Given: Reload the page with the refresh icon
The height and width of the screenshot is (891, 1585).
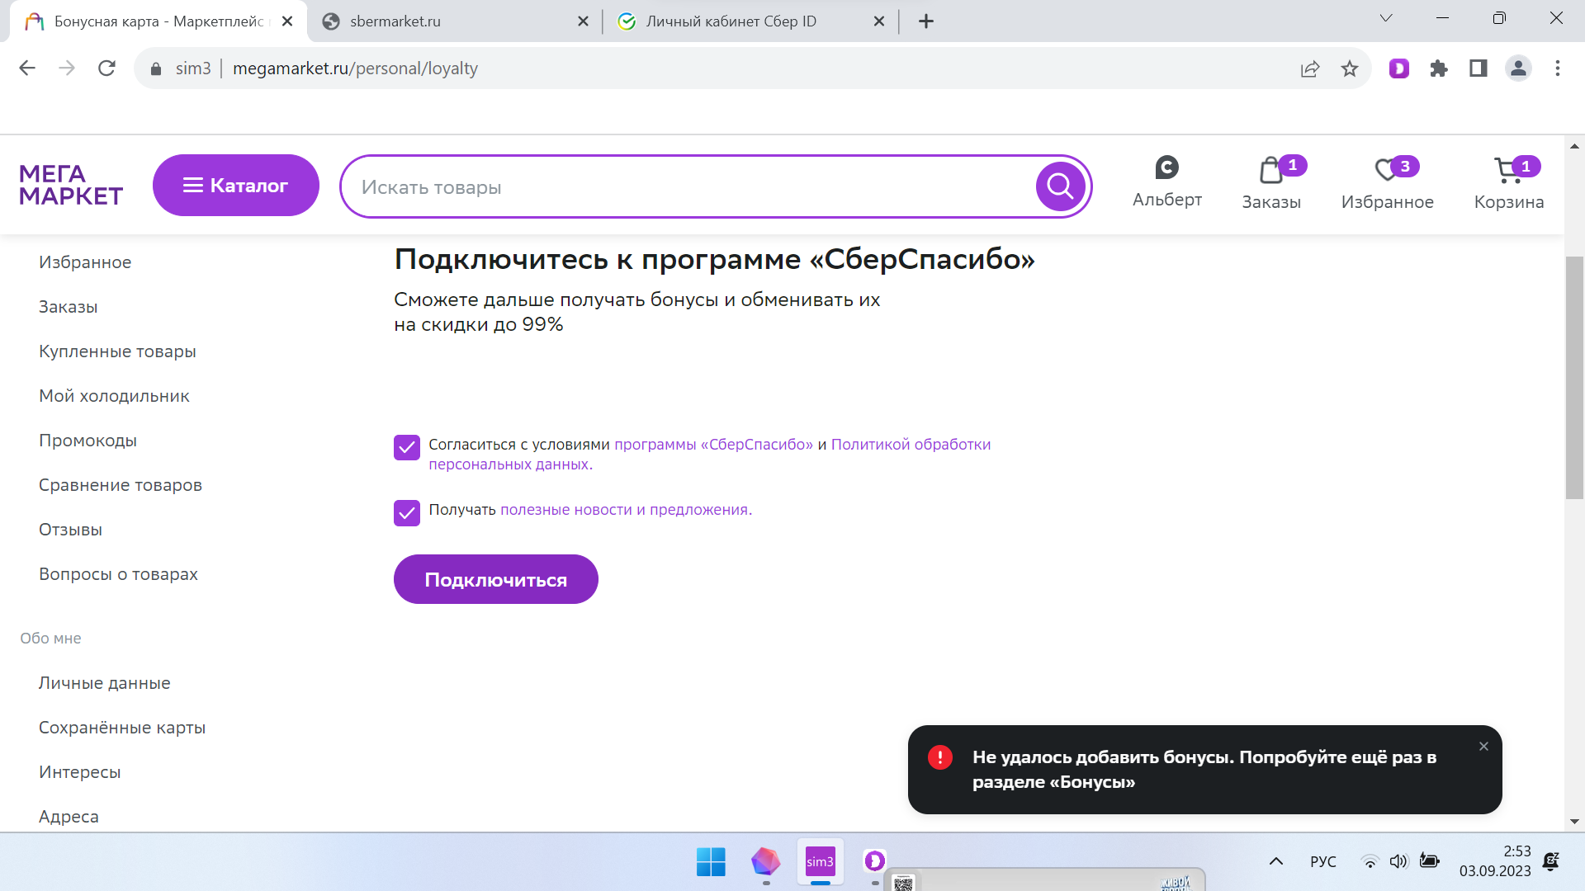Looking at the screenshot, I should (x=106, y=68).
